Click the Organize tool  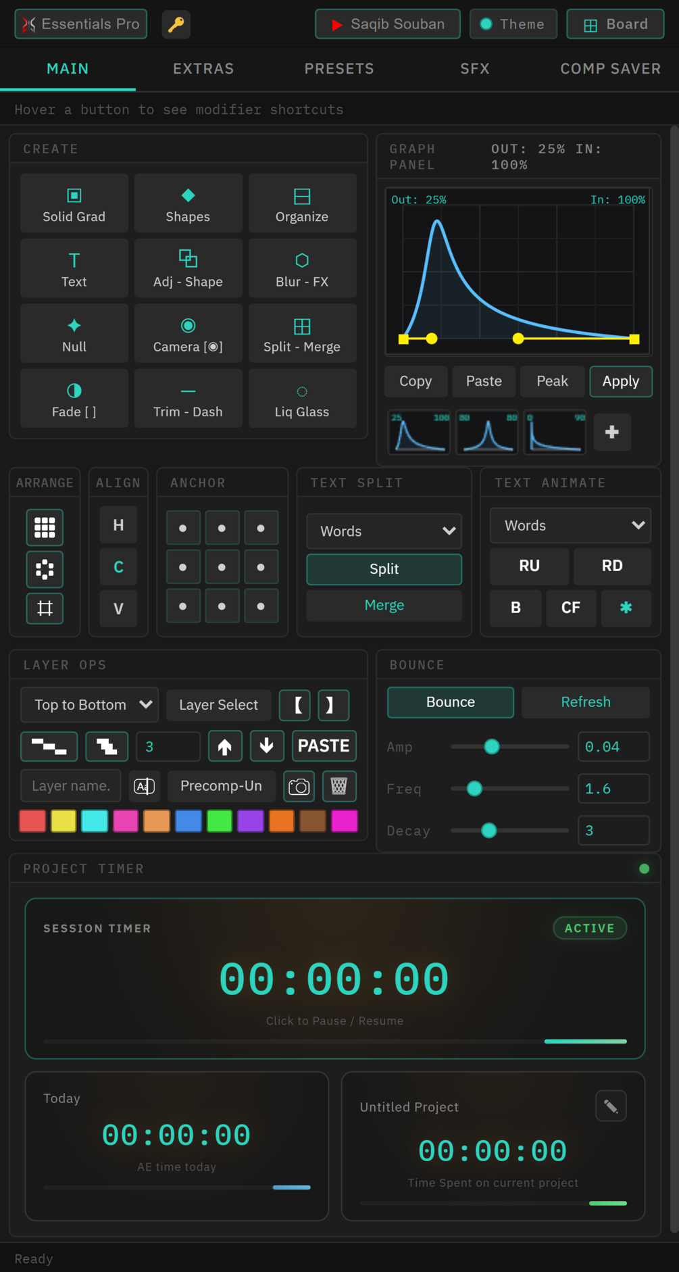[302, 203]
